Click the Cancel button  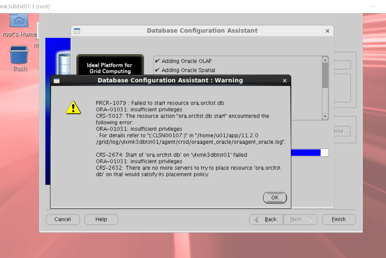point(63,219)
